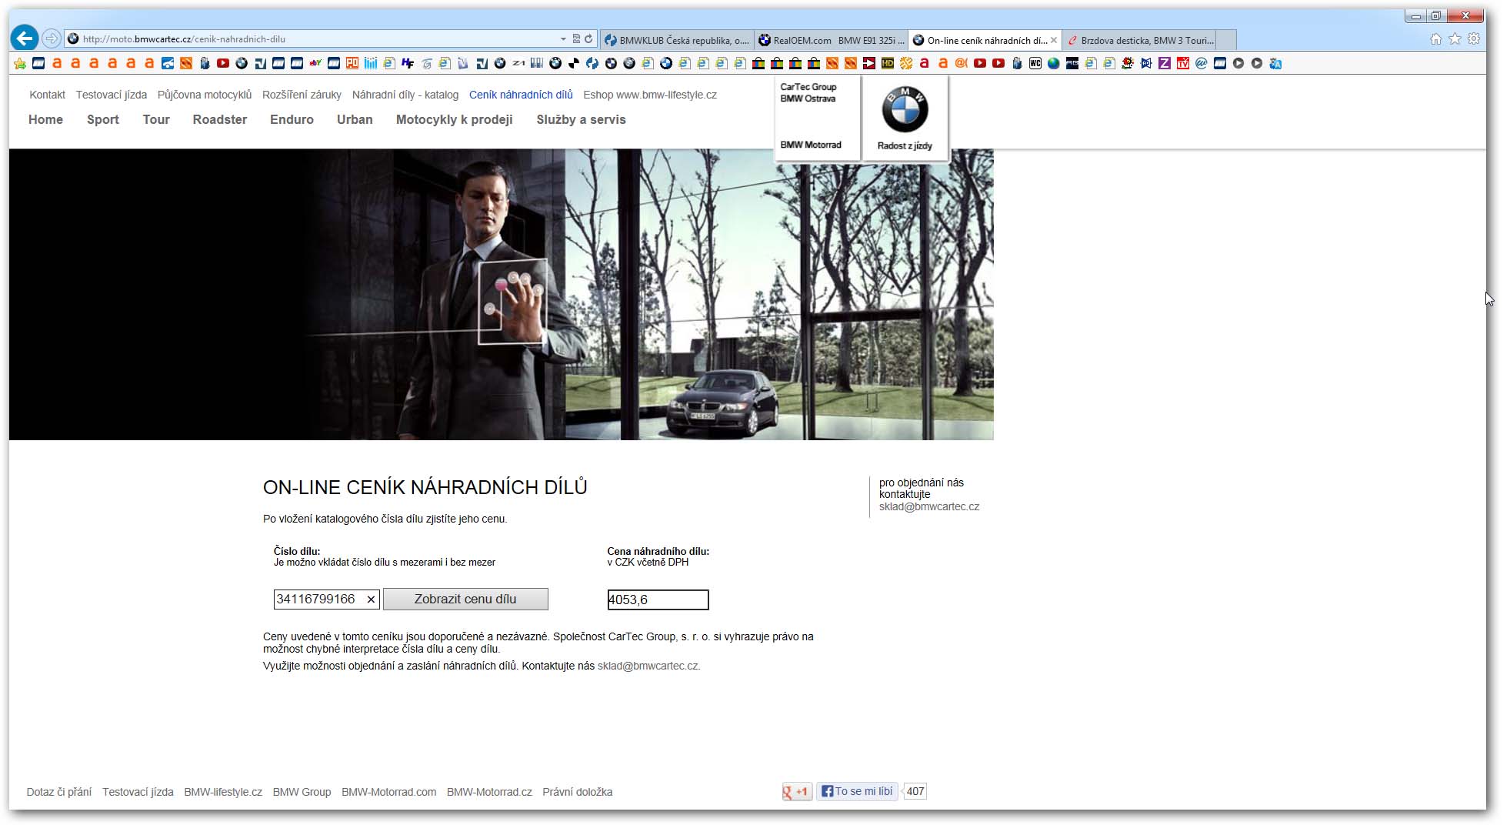Open Dotaz či přání footer link
The width and height of the screenshot is (1510, 825).
click(x=59, y=792)
